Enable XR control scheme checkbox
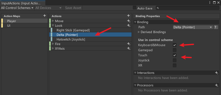Viewport: 221px width, 95px height. tap(175, 65)
